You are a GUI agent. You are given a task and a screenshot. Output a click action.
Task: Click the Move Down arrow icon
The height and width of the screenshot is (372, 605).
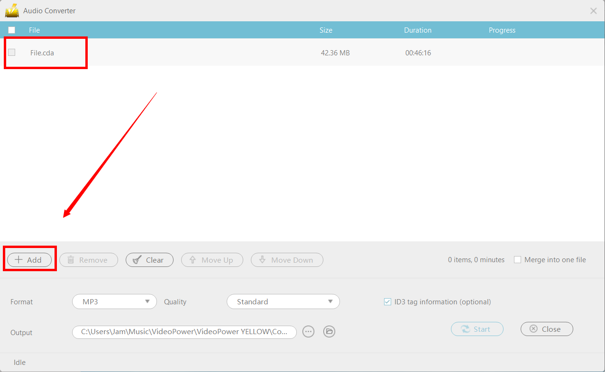(263, 259)
